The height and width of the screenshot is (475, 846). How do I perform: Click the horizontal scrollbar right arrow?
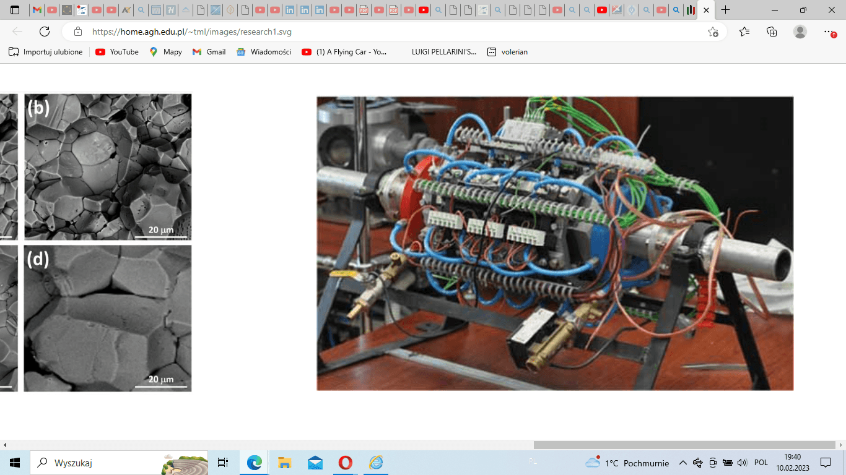[x=840, y=445]
